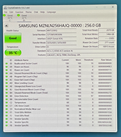Click the Interface field UASP (Serial ATA)
This screenshot has height=137, width=121.
pos(61,39)
